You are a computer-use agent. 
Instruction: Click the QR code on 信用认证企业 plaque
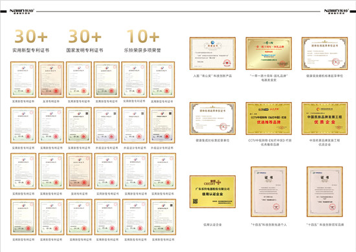click(x=195, y=201)
